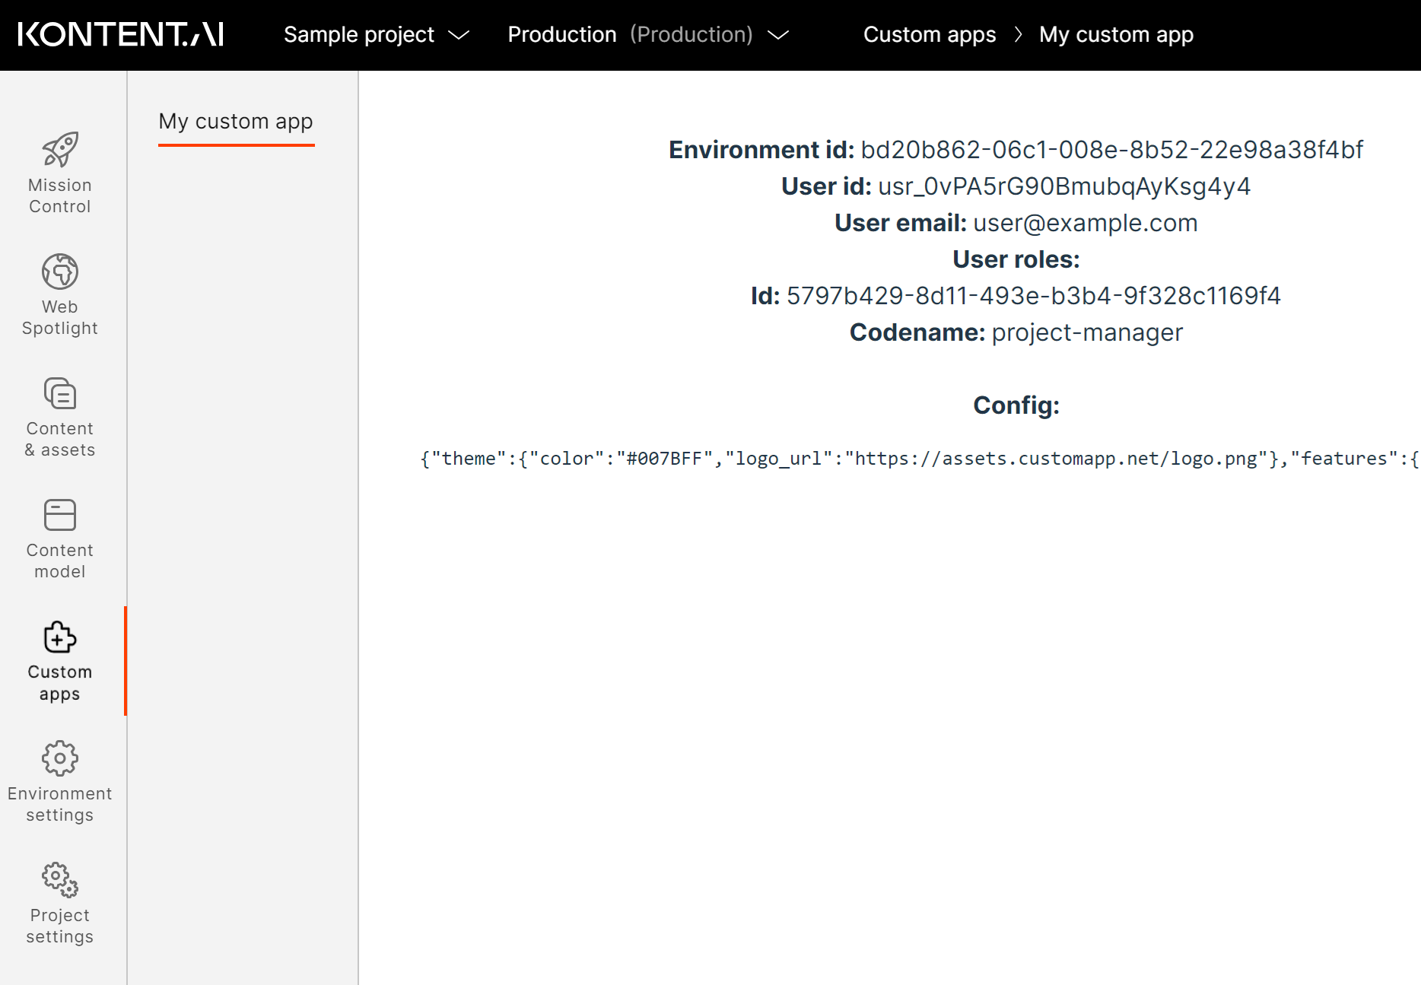
Task: Click the chevron next to Sample project
Action: 458,35
